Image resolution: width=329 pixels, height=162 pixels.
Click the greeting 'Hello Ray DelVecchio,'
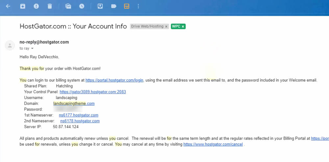coord(39,57)
